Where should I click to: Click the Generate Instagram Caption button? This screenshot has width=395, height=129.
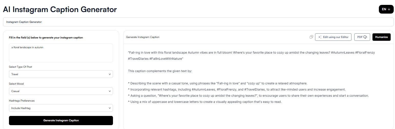click(x=61, y=121)
